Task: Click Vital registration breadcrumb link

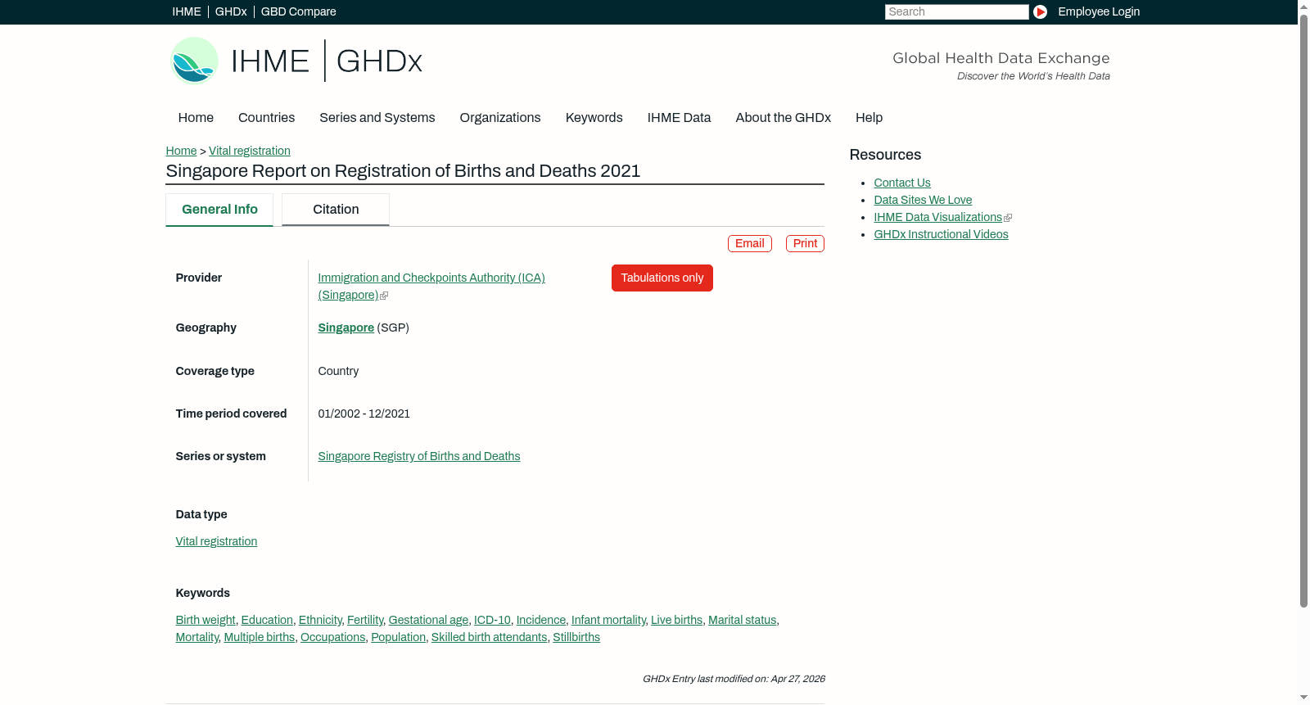Action: [x=250, y=151]
